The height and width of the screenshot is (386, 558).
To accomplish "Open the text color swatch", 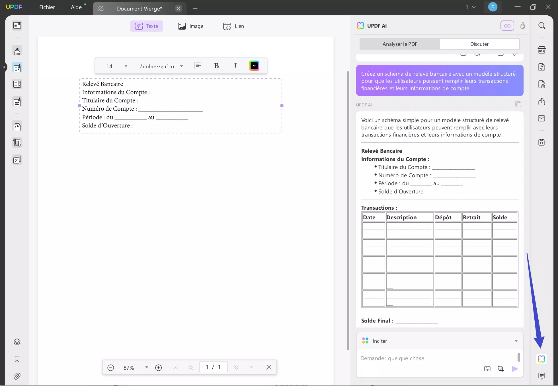I will pos(254,66).
